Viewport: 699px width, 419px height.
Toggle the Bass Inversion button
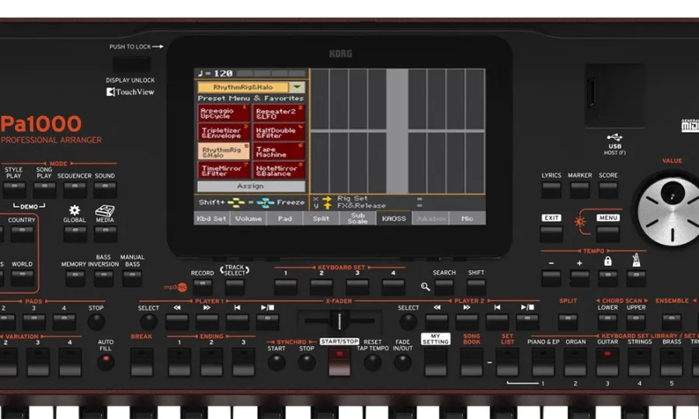(103, 279)
